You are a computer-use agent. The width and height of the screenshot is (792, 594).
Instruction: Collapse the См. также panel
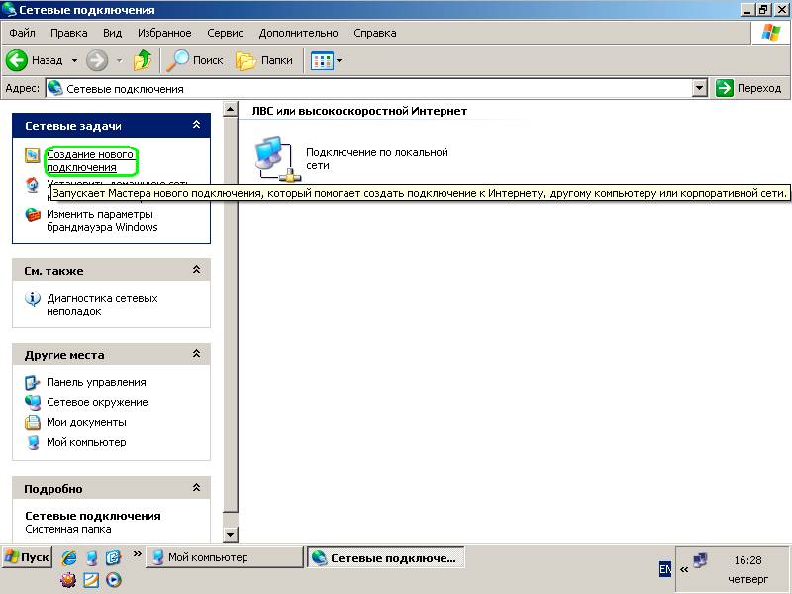coord(196,270)
